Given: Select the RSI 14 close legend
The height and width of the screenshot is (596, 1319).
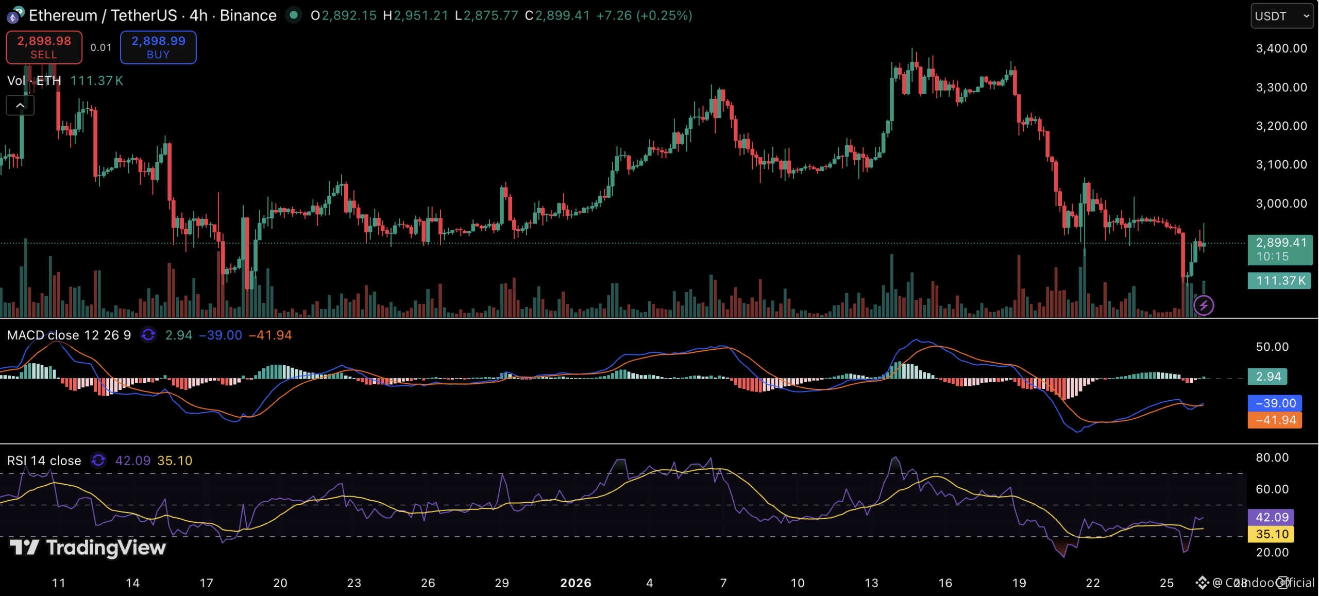Looking at the screenshot, I should [44, 461].
